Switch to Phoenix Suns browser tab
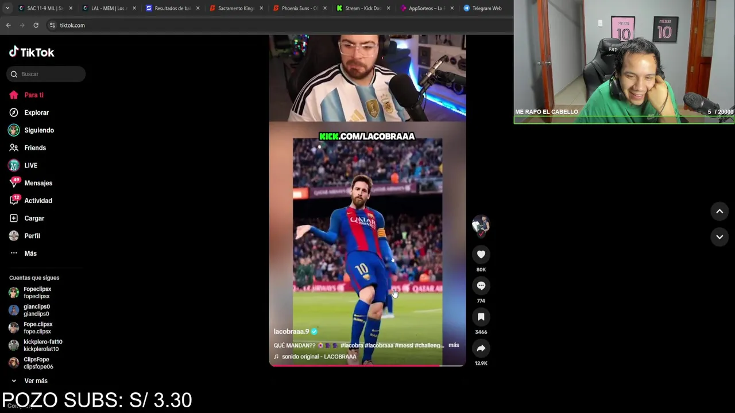The width and height of the screenshot is (735, 413). point(300,9)
